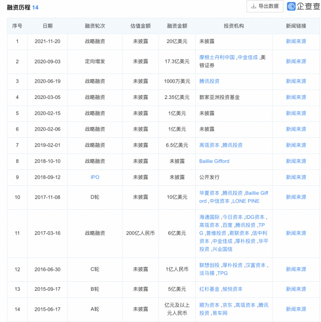The height and width of the screenshot is (322, 321).
Task: Open LONE PINE investor link
Action: pos(246,201)
